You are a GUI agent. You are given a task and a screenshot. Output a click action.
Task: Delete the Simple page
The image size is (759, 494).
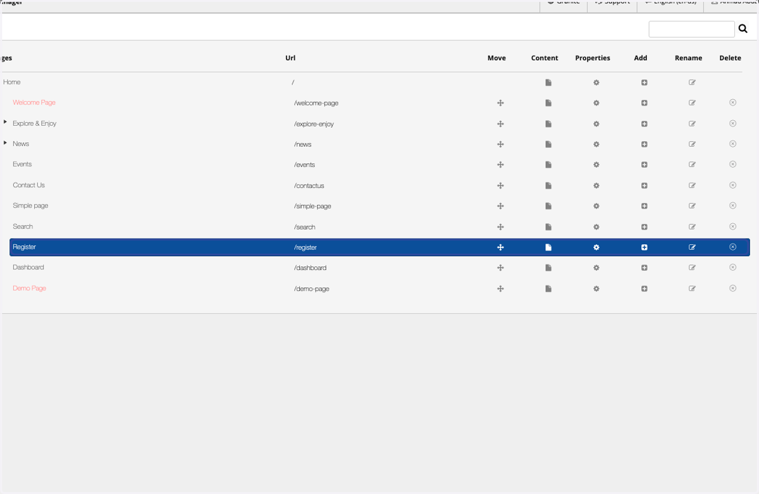pyautogui.click(x=732, y=206)
